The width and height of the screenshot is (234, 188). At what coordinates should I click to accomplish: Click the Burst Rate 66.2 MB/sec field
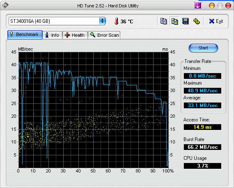[x=202, y=147]
